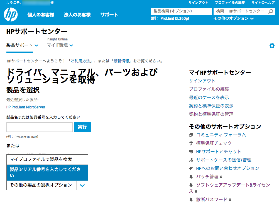Click the download arrow icon beside パッチ管理
This screenshot has width=279, height=204.
(191, 177)
